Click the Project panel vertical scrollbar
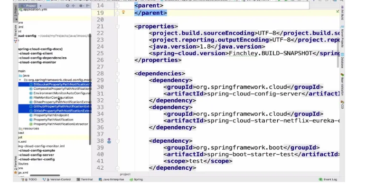This screenshot has height=190, width=375. click(x=90, y=88)
